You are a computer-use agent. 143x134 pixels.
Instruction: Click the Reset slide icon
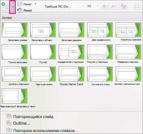coord(20,10)
